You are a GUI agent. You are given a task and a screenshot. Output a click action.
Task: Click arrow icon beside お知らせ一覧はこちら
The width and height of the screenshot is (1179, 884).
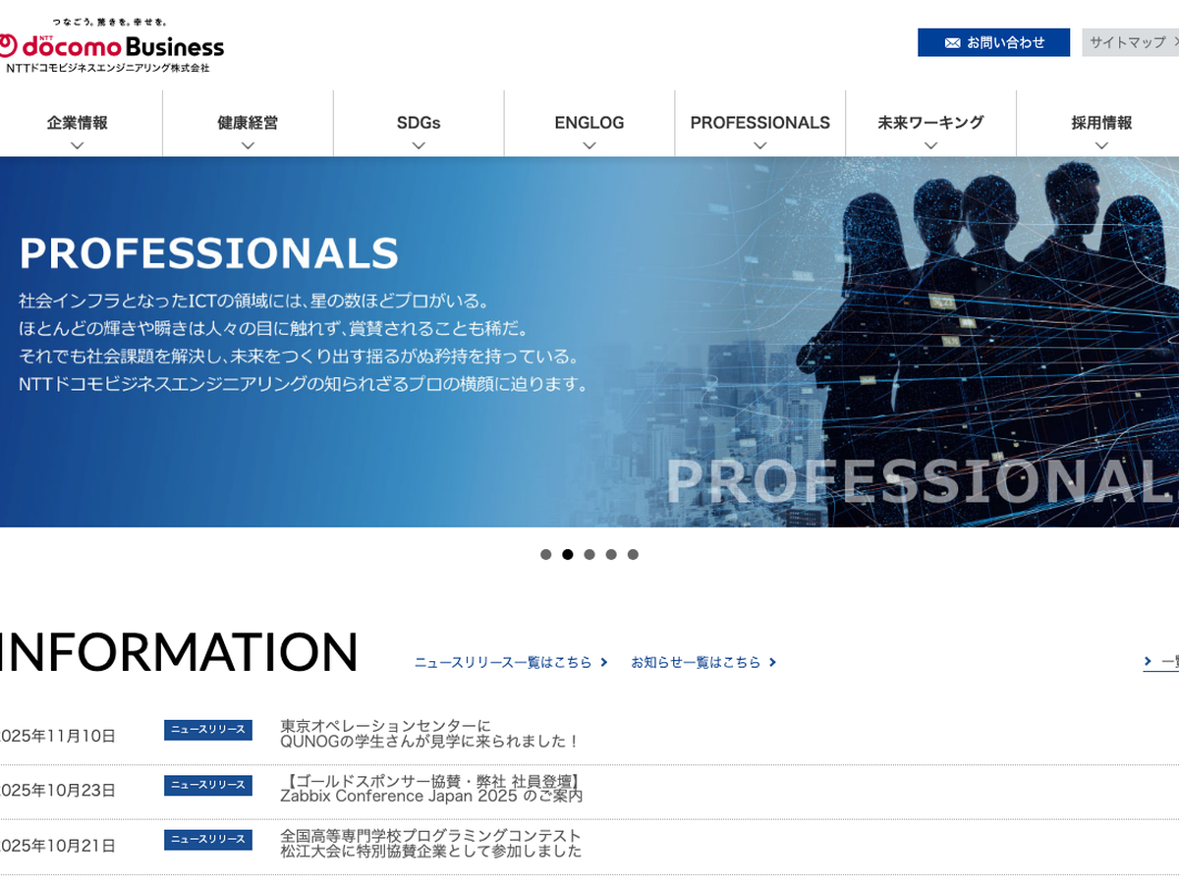coord(773,663)
